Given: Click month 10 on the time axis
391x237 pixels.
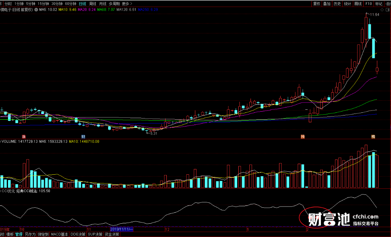Looking at the screenshot, I should pos(22,229).
